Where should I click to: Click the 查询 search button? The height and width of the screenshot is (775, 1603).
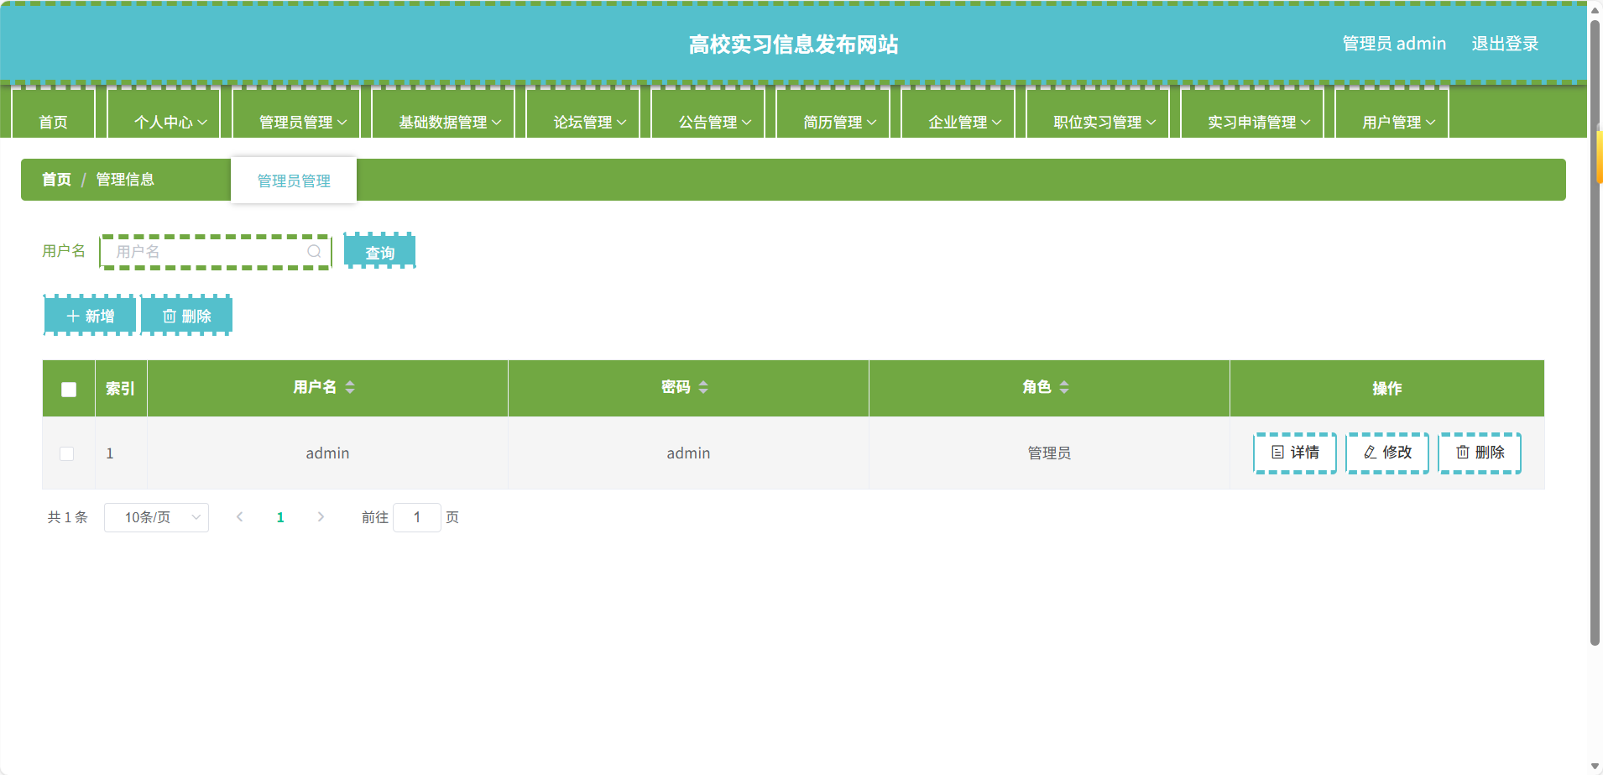(x=380, y=251)
